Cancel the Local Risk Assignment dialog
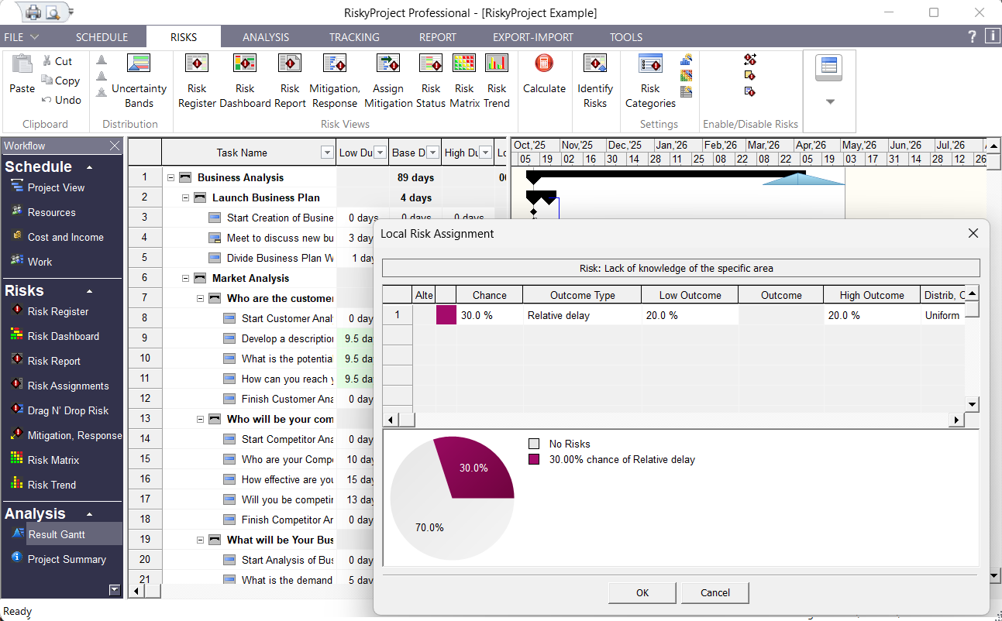This screenshot has height=621, width=1002. pos(714,593)
